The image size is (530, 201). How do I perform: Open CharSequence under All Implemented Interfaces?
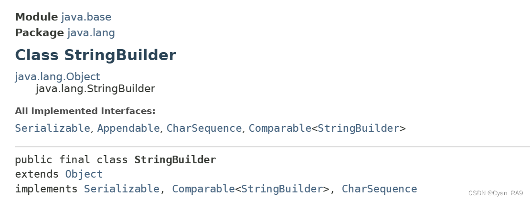pyautogui.click(x=204, y=128)
